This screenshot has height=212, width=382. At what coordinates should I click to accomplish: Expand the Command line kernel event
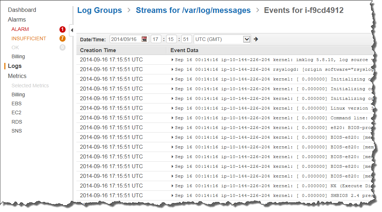[x=172, y=118]
